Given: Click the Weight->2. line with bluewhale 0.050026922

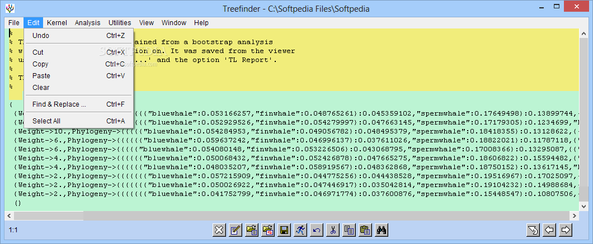Looking at the screenshot, I should 296,185.
